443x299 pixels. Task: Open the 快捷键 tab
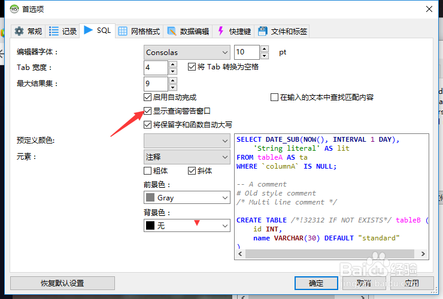234,31
